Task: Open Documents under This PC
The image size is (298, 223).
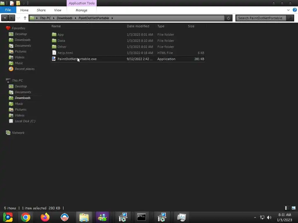Action: tap(20, 92)
